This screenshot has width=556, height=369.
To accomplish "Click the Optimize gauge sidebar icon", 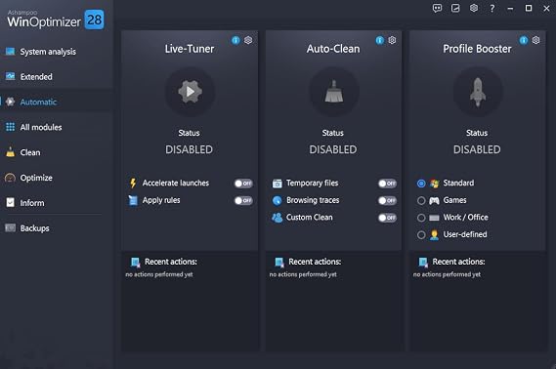I will pyautogui.click(x=10, y=178).
